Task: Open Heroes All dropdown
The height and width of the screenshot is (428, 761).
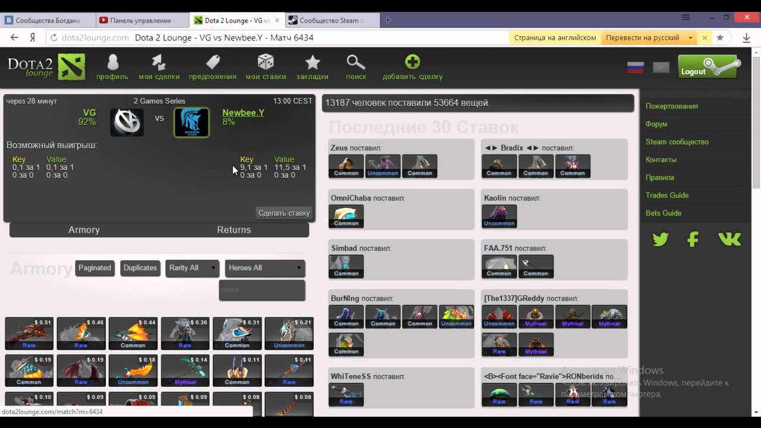Action: point(265,268)
